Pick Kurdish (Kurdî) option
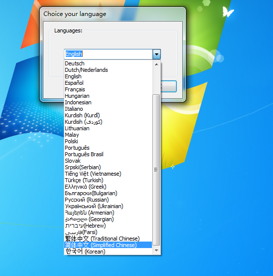The height and width of the screenshot is (276, 273). [x=108, y=115]
